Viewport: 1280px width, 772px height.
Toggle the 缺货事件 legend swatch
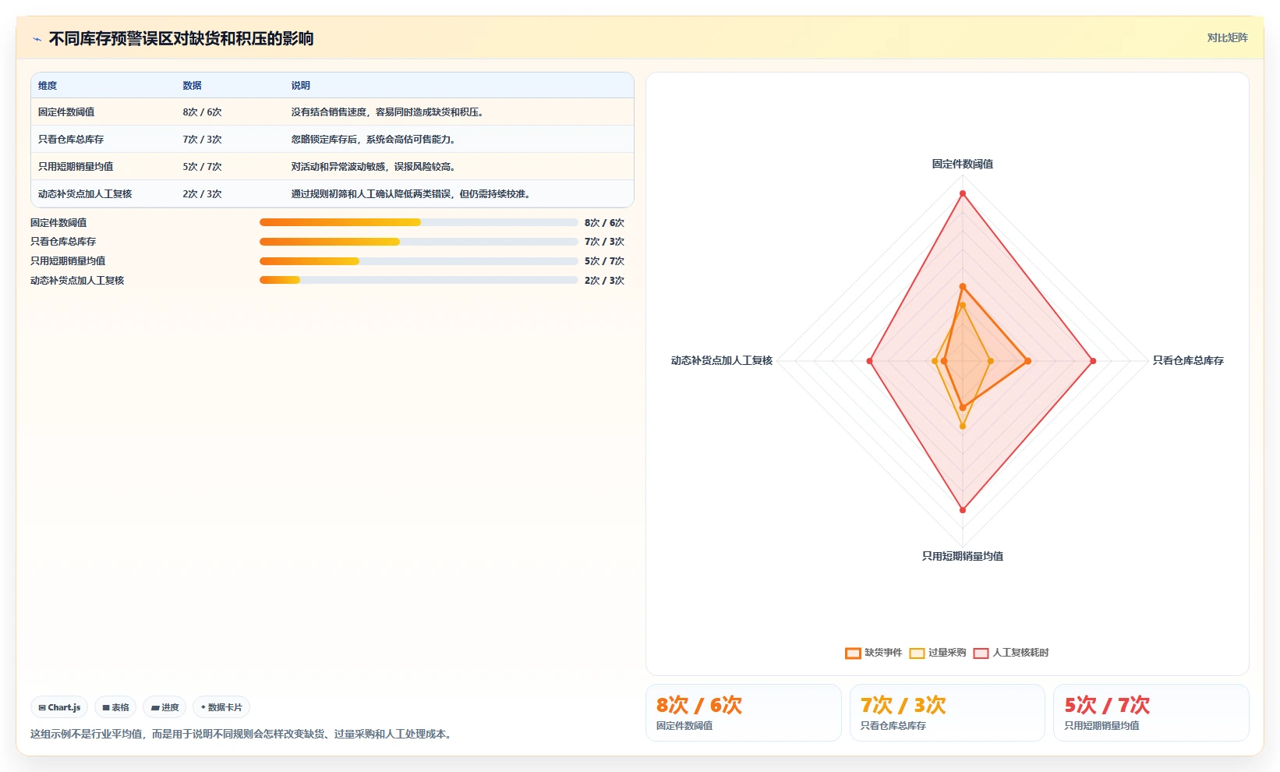click(x=853, y=653)
